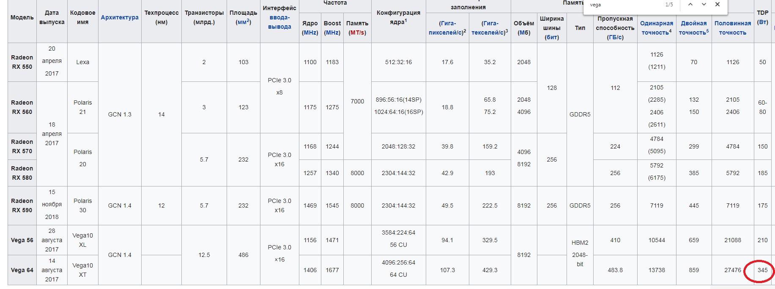Open the 'Двойная точность' link

(x=693, y=28)
